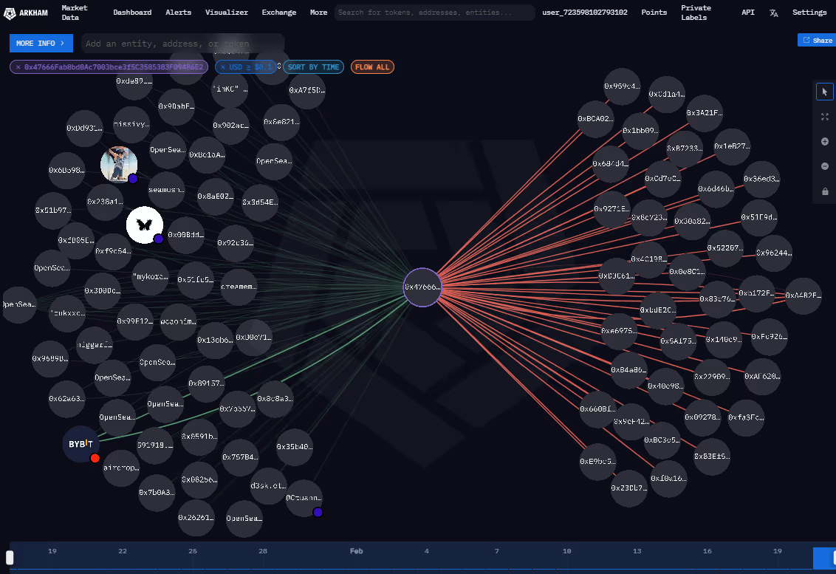836x574 pixels.
Task: Click the Share button
Action: click(x=818, y=40)
